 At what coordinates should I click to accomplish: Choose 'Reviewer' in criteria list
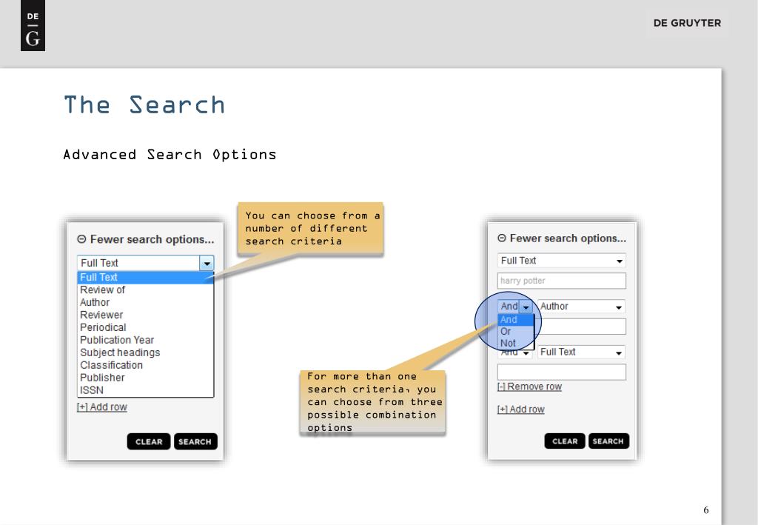pyautogui.click(x=145, y=315)
